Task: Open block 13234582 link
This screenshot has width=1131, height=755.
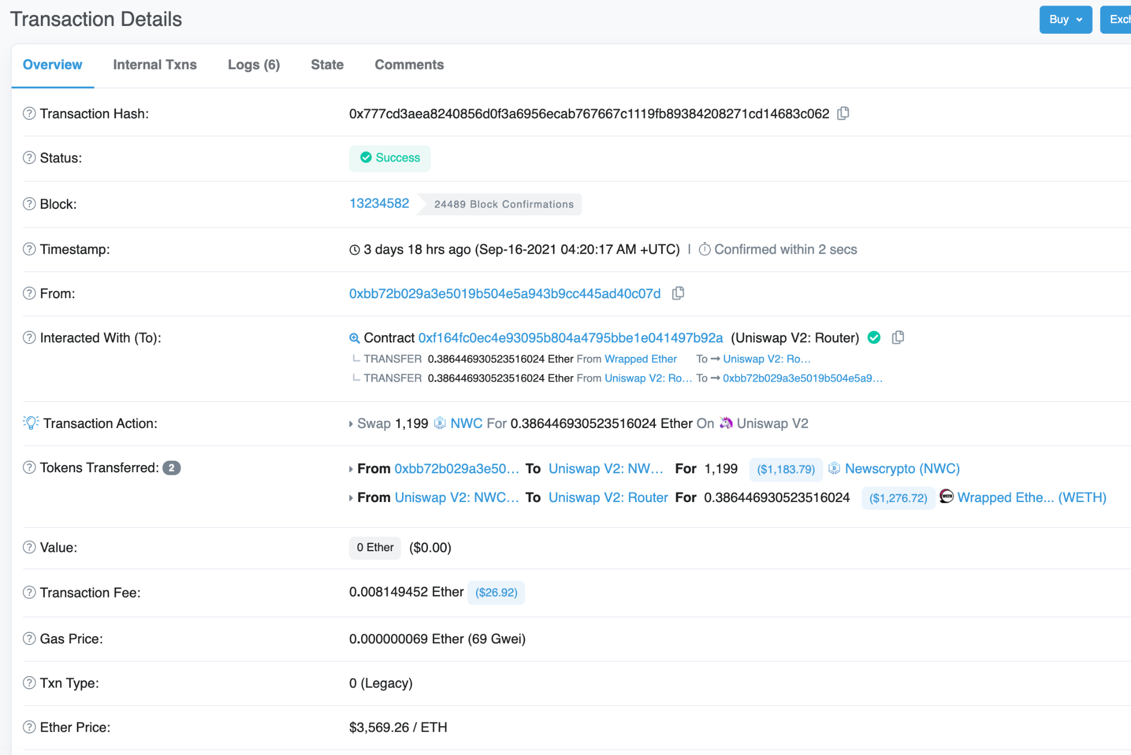Action: pyautogui.click(x=379, y=203)
